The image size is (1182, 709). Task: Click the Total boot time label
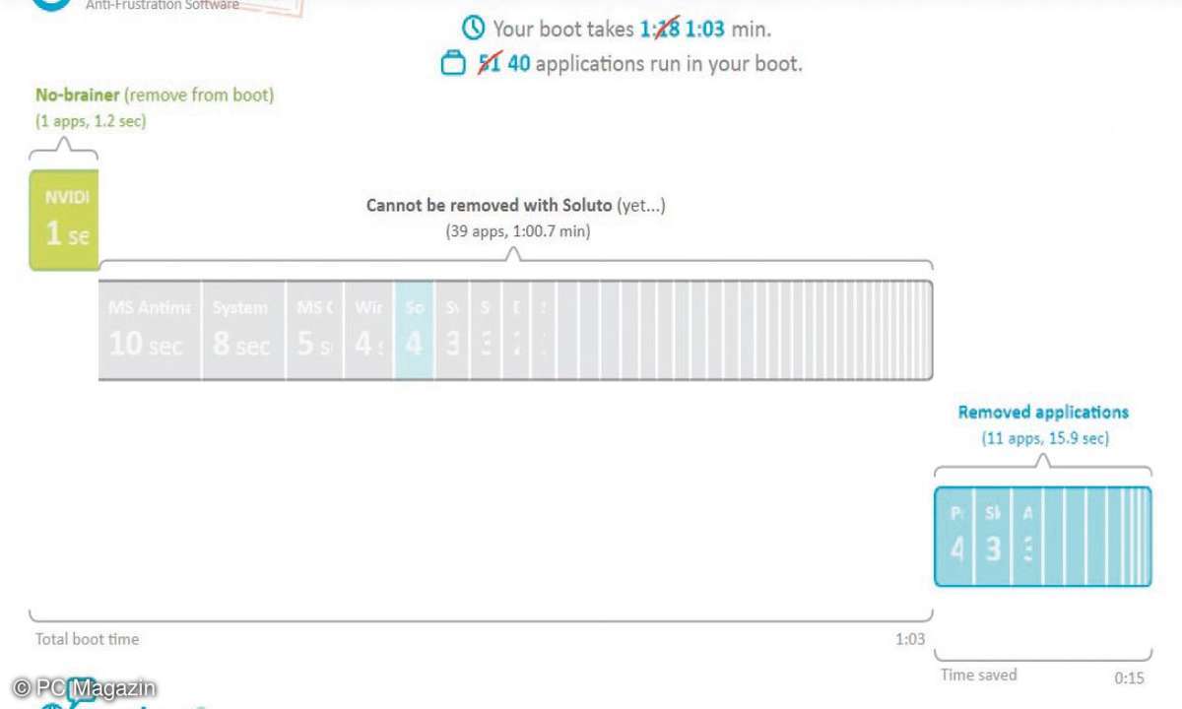coord(88,639)
